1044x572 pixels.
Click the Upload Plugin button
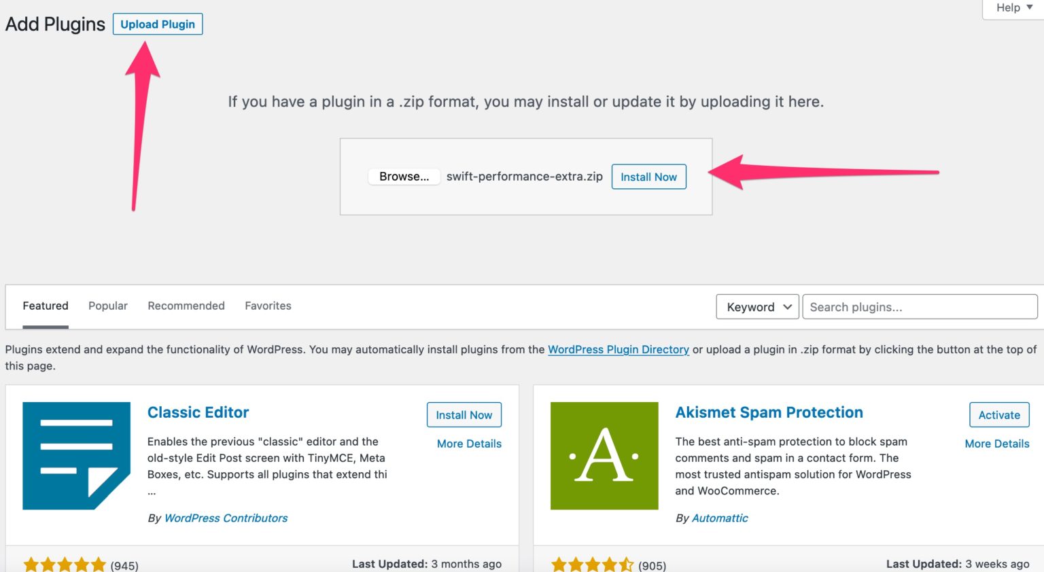(x=158, y=24)
